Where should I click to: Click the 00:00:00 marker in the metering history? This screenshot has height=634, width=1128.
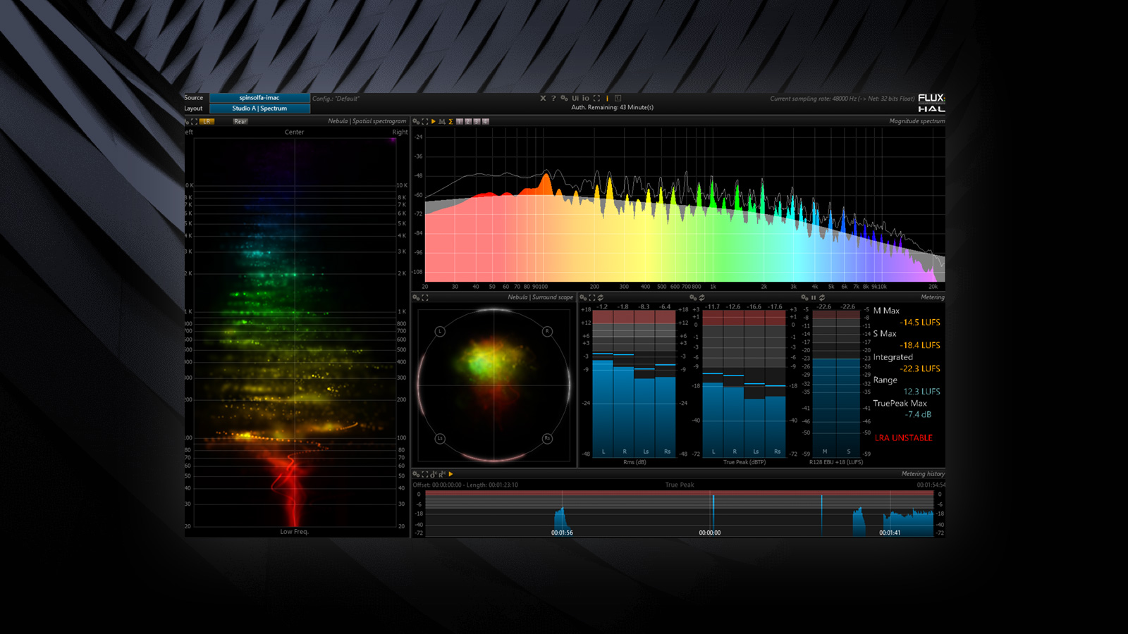[710, 533]
